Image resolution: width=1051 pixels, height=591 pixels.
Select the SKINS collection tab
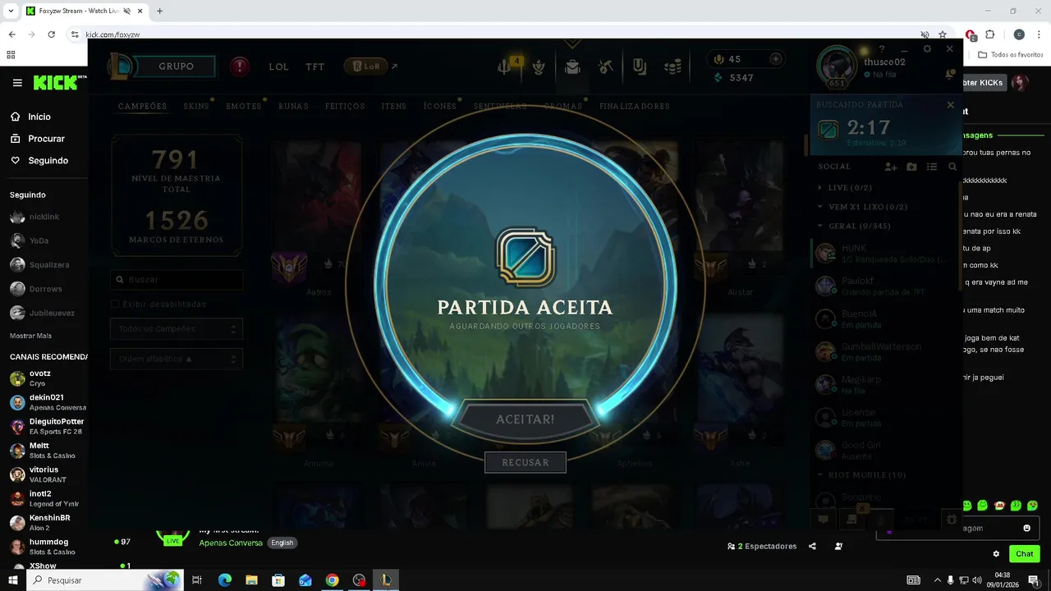(x=196, y=107)
